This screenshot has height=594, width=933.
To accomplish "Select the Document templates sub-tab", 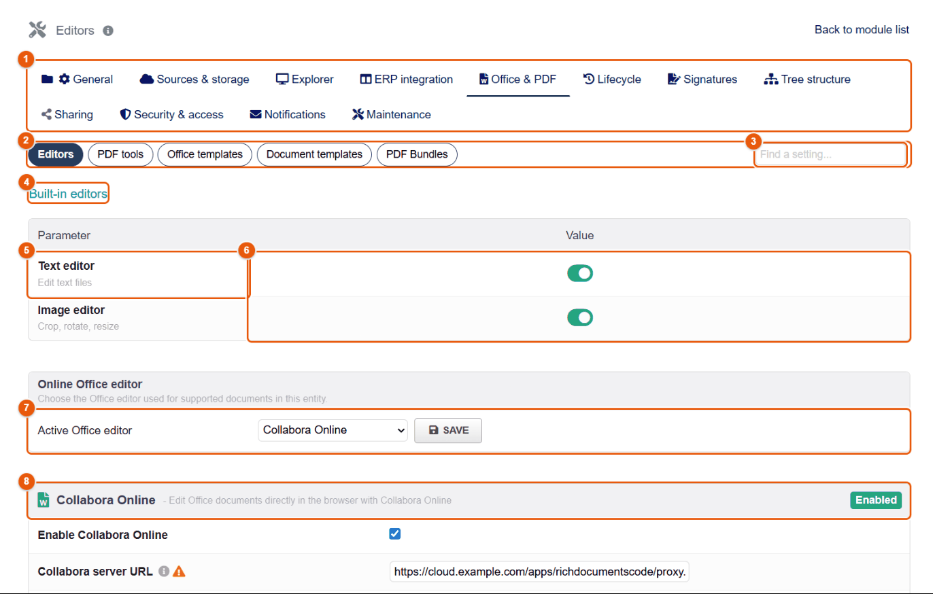I will point(314,154).
